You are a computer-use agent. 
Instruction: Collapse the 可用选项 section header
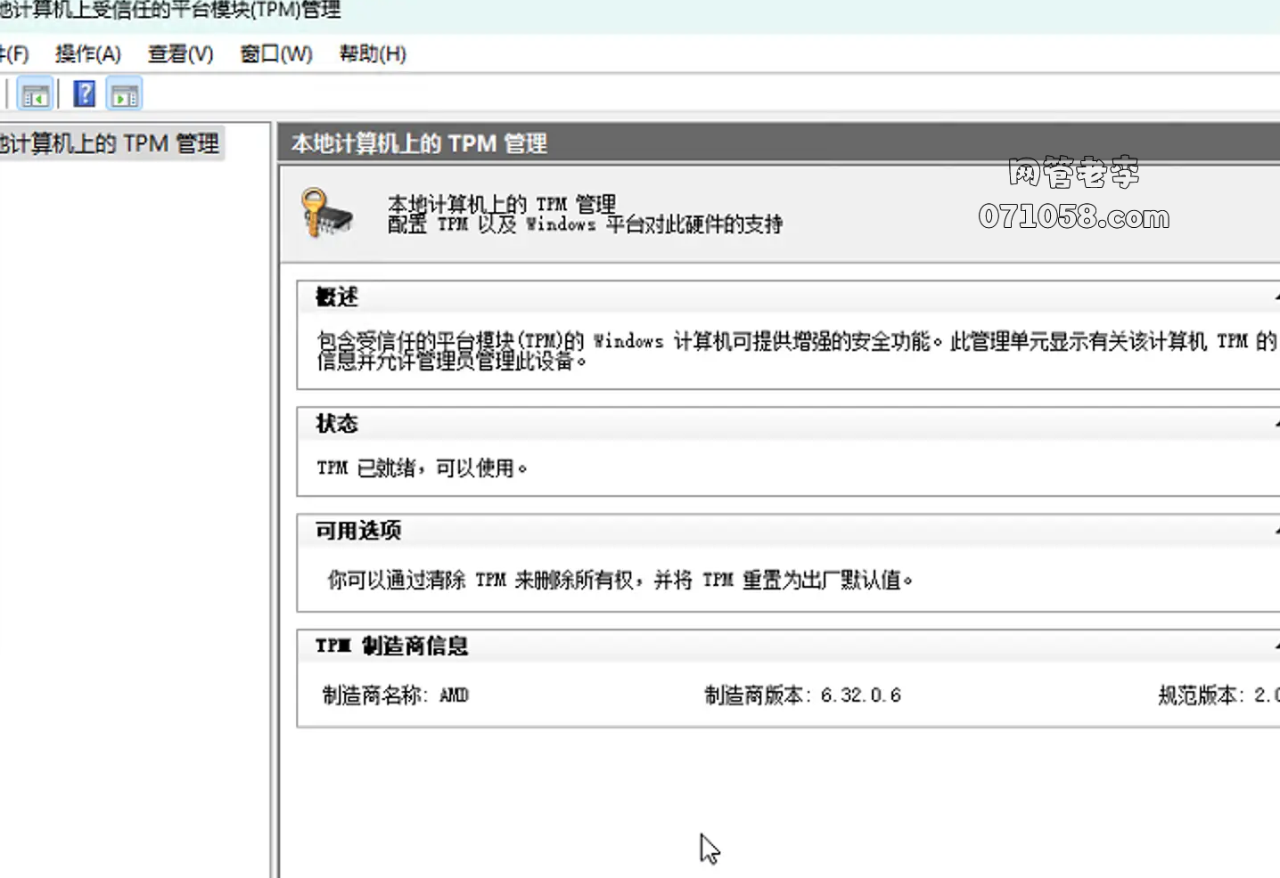[x=1275, y=532]
